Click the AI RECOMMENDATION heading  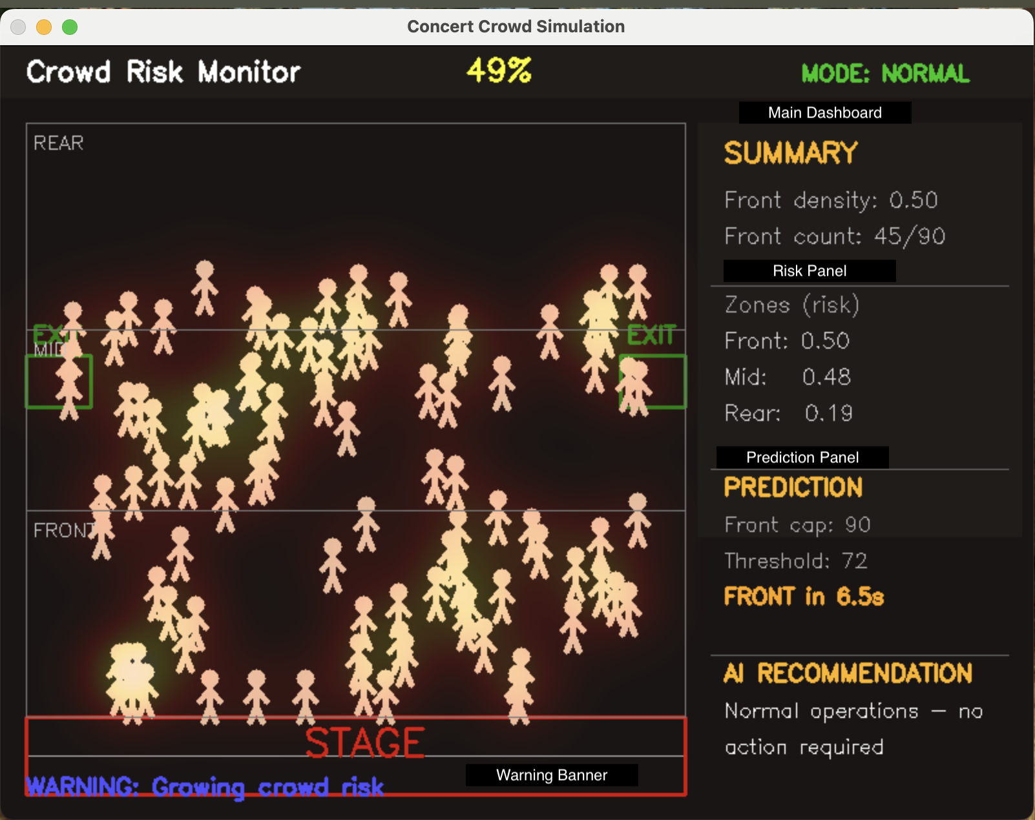[x=847, y=673]
